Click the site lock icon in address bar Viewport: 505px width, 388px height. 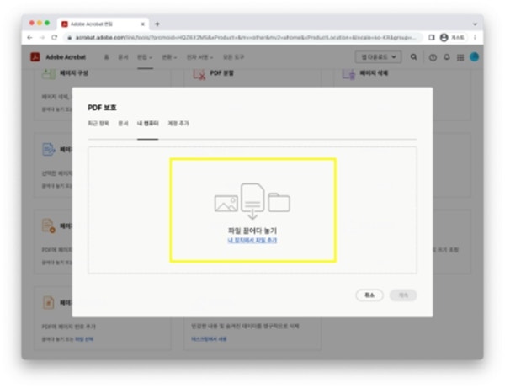[70, 38]
